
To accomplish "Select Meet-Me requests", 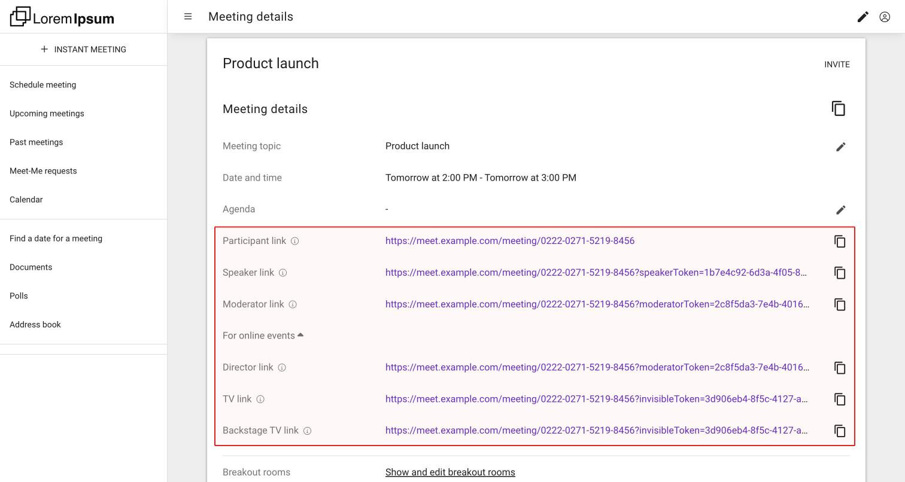I will pyautogui.click(x=43, y=171).
